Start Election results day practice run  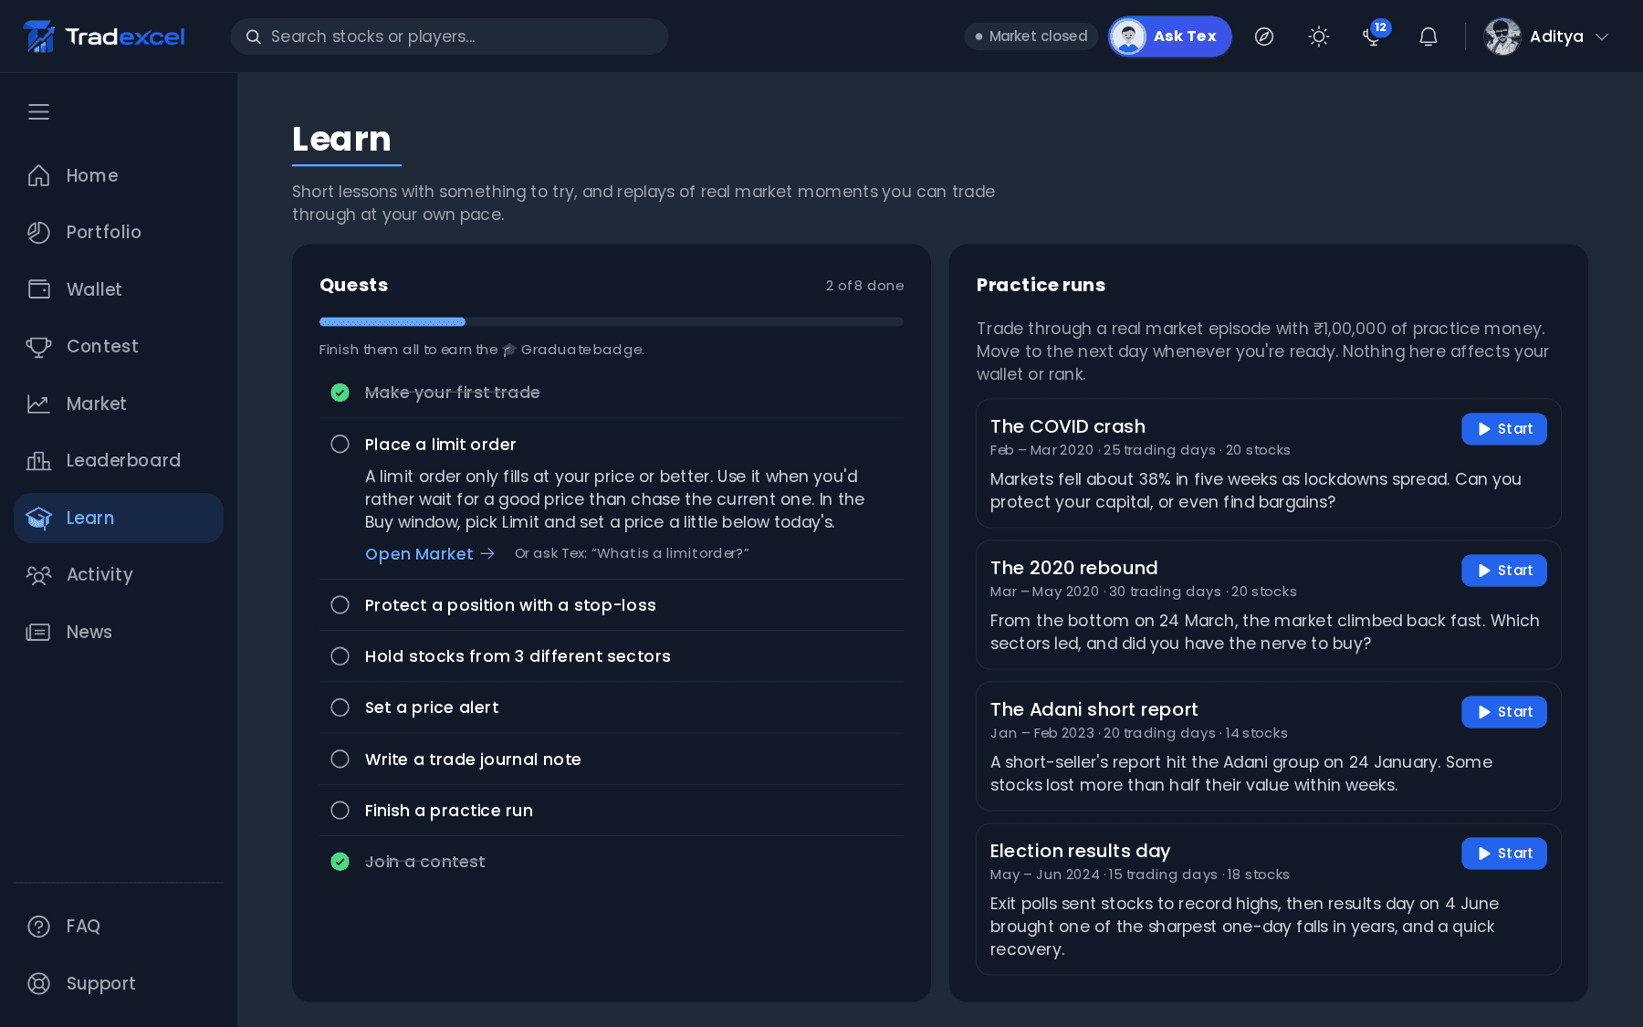tap(1504, 854)
